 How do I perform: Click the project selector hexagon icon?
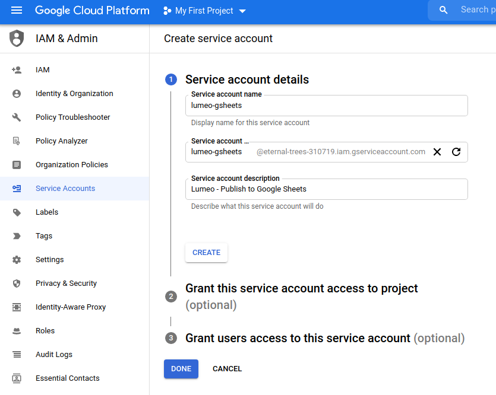pos(167,11)
